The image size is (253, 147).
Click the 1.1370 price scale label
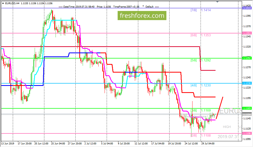coord(247,26)
